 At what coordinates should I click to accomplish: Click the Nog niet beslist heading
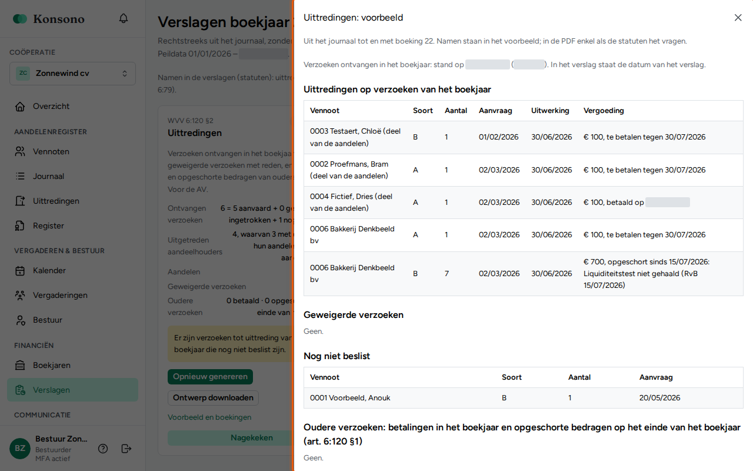[336, 356]
